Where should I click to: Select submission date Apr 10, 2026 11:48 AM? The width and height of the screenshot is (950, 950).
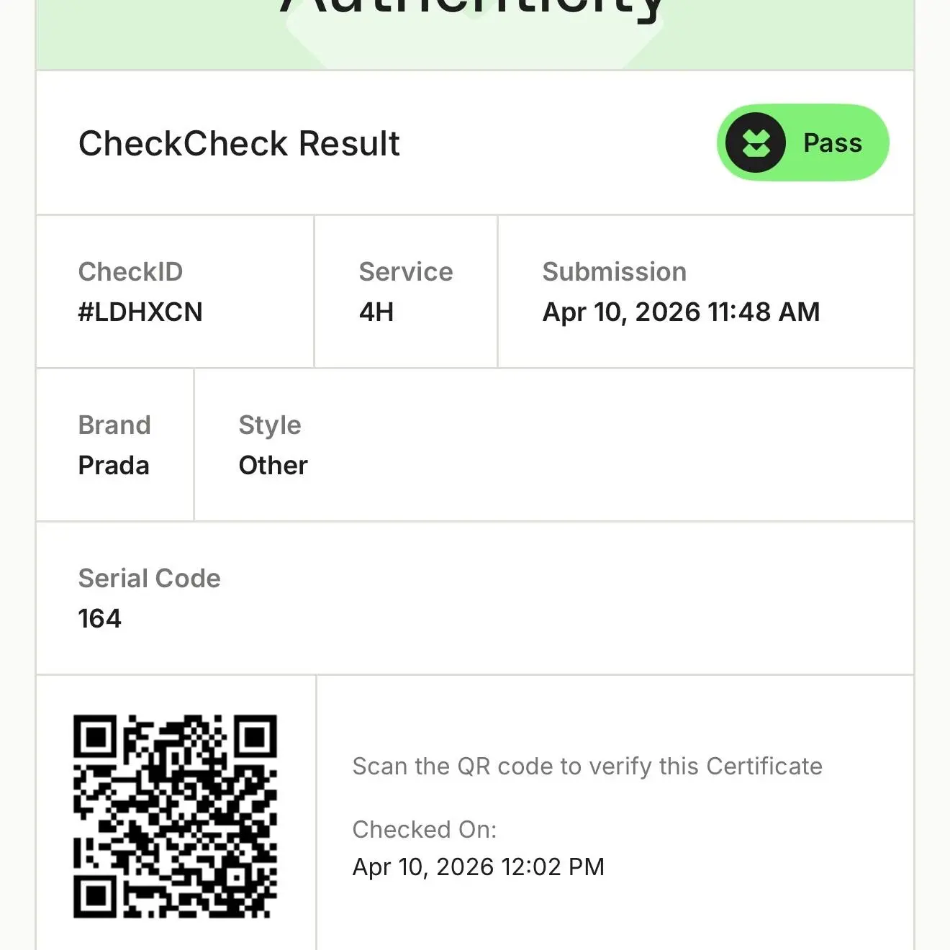tap(681, 312)
